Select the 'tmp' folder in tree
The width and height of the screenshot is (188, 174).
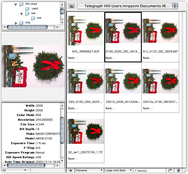[x=28, y=23]
